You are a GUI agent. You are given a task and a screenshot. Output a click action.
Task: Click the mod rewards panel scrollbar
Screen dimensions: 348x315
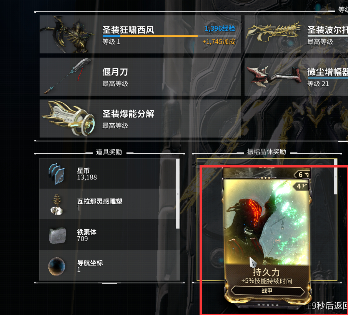click(x=335, y=177)
